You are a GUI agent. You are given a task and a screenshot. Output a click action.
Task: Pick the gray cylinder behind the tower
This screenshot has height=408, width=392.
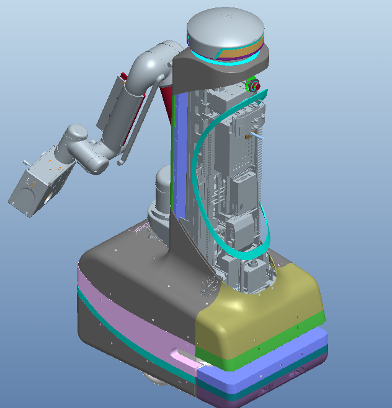pos(162,193)
